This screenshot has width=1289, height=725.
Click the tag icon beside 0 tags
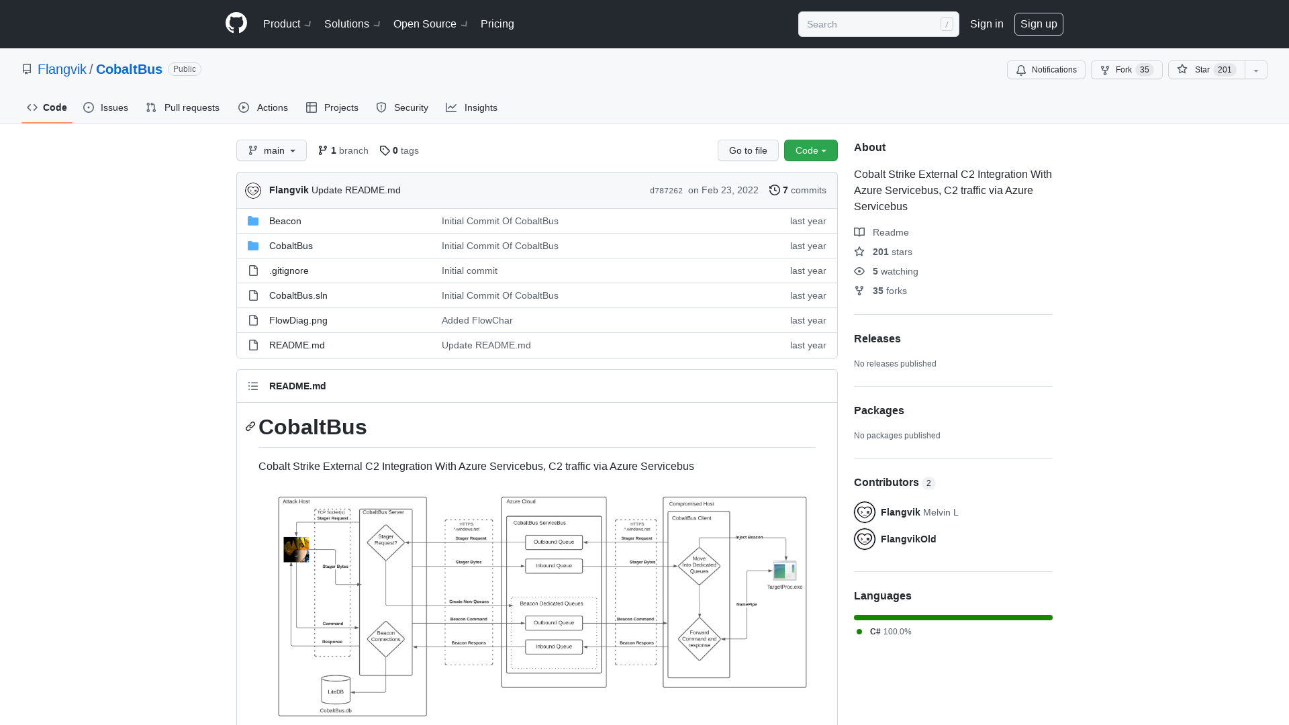coord(385,150)
